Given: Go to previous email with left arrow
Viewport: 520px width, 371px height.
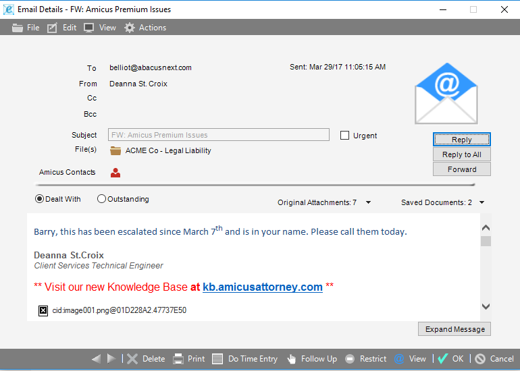Looking at the screenshot, I should coord(96,359).
